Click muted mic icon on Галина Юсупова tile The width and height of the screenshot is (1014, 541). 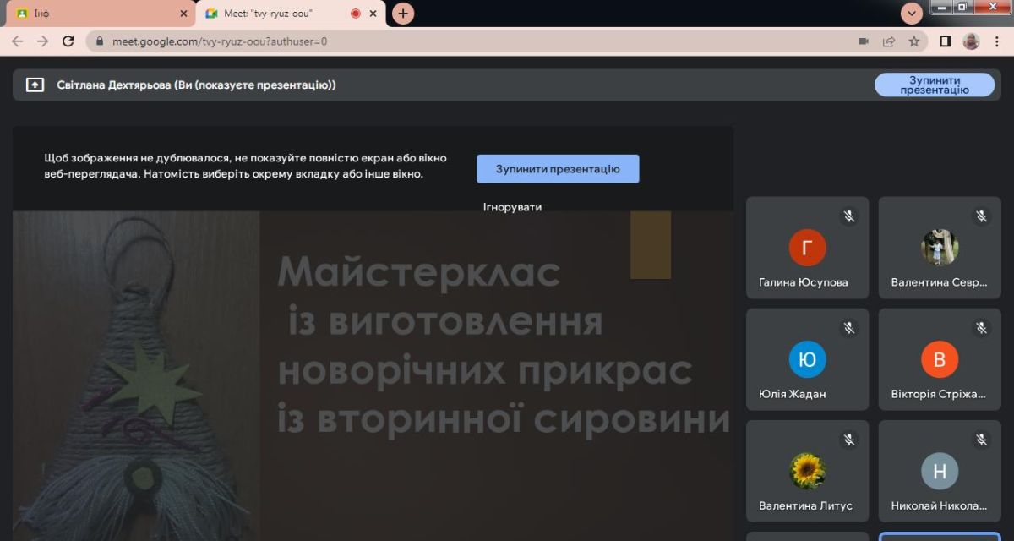click(x=849, y=216)
